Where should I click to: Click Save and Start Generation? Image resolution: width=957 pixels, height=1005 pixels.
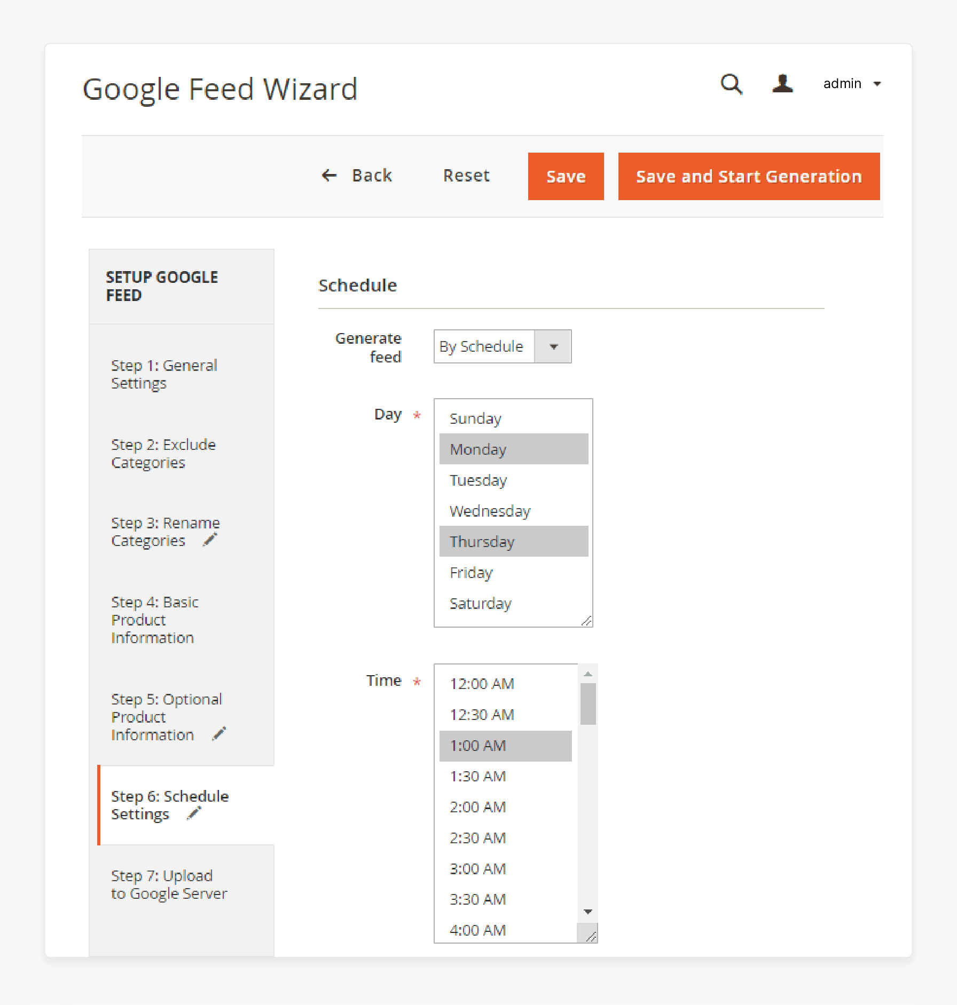coord(749,176)
